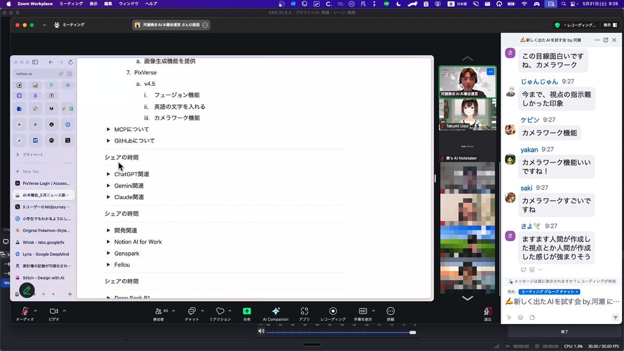Viewport: 624px width, 351px height.
Task: Show captions with the CC button
Action: [x=363, y=311]
